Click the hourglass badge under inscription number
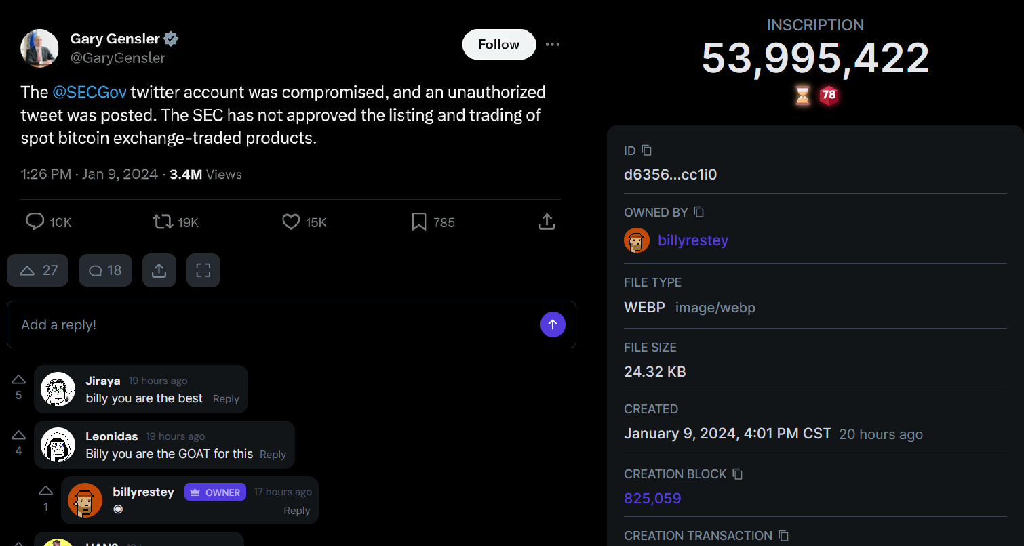1024x546 pixels. [x=802, y=96]
